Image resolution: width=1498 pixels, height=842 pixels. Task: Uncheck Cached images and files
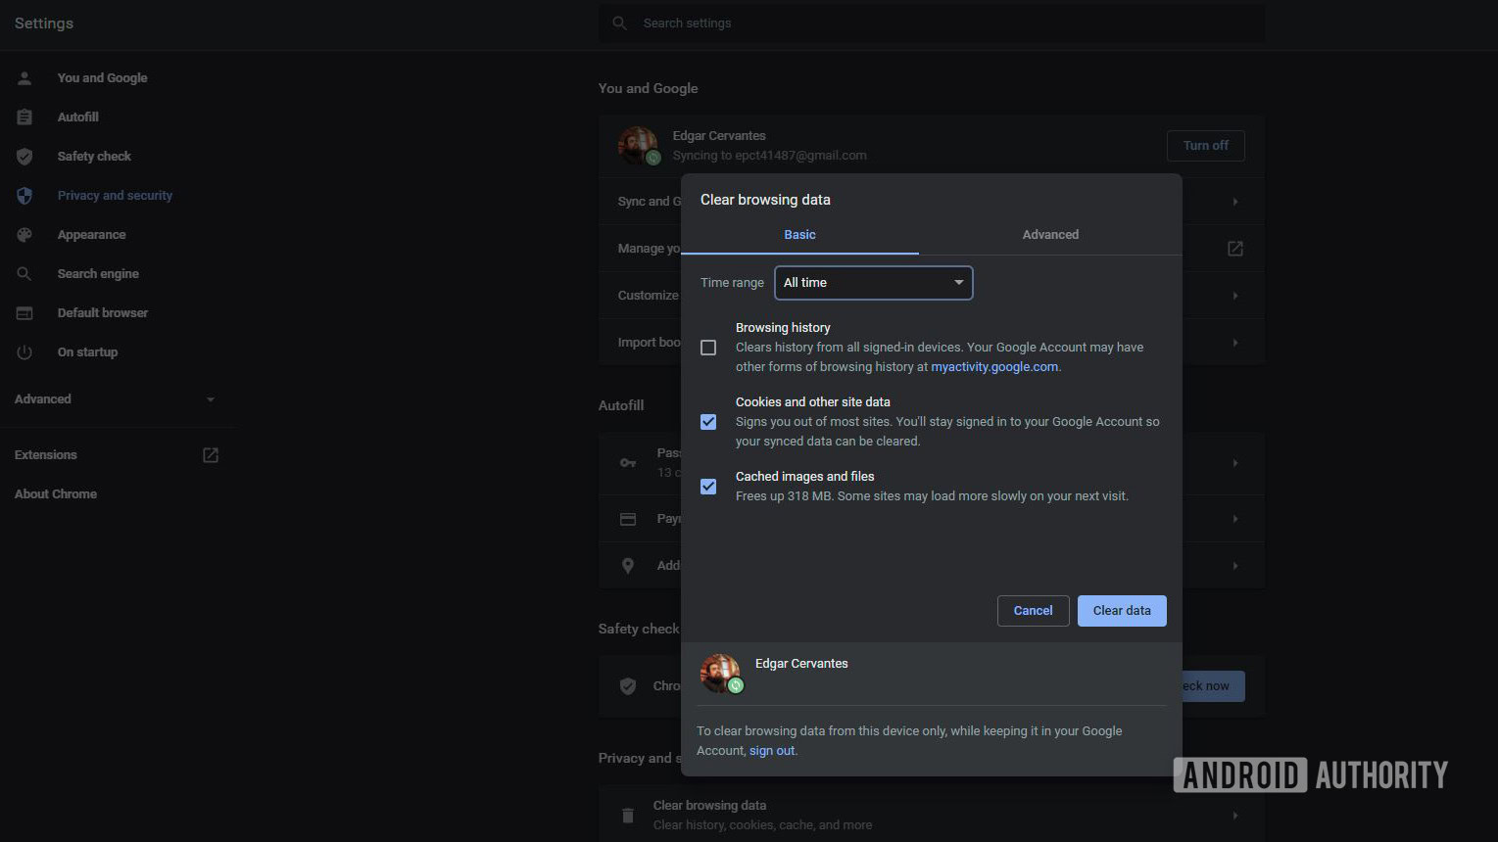click(x=708, y=487)
